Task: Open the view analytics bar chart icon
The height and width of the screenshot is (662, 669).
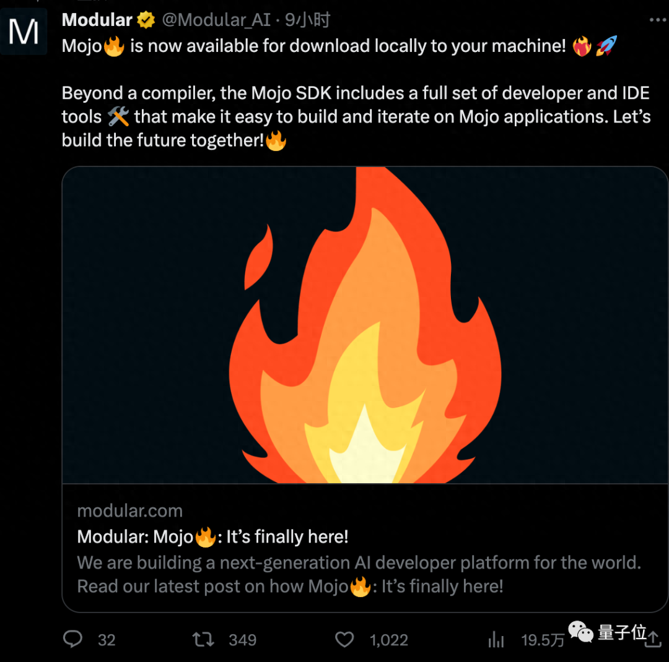Action: coord(496,640)
